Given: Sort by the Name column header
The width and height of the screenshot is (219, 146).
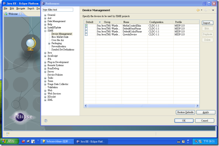Looking at the screenshot, I should click(x=135, y=22).
